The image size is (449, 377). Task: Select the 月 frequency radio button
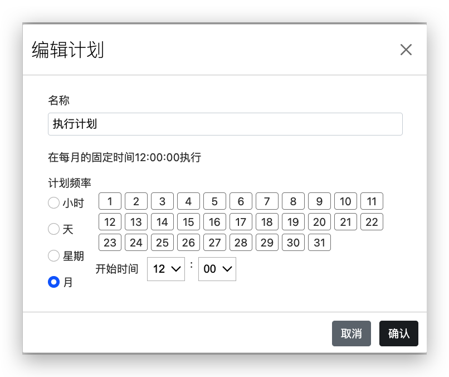[53, 282]
